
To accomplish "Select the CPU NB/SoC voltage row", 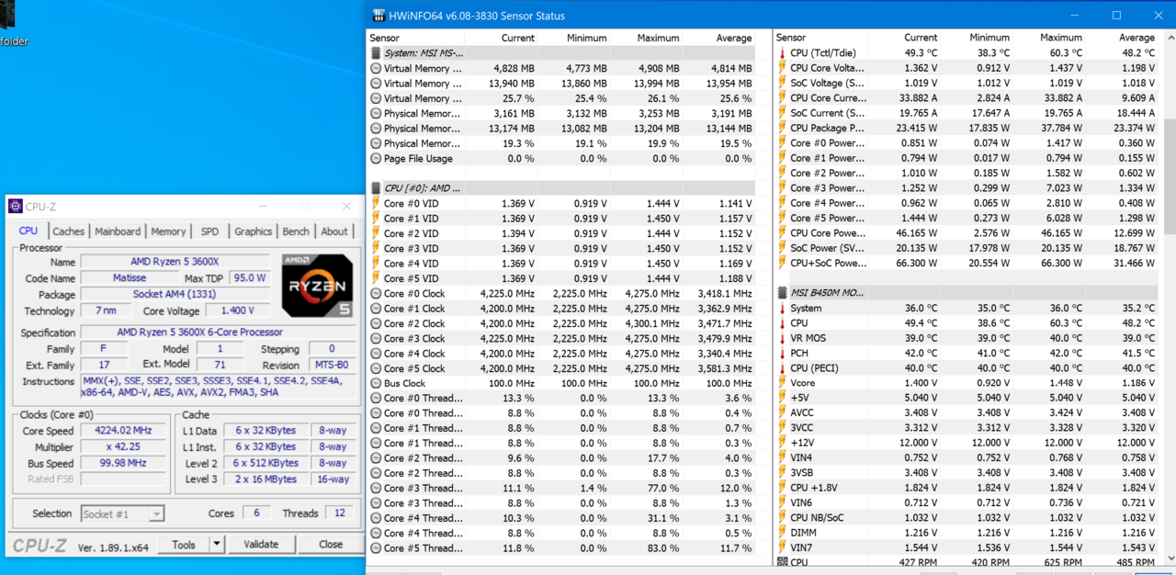I will pos(966,518).
